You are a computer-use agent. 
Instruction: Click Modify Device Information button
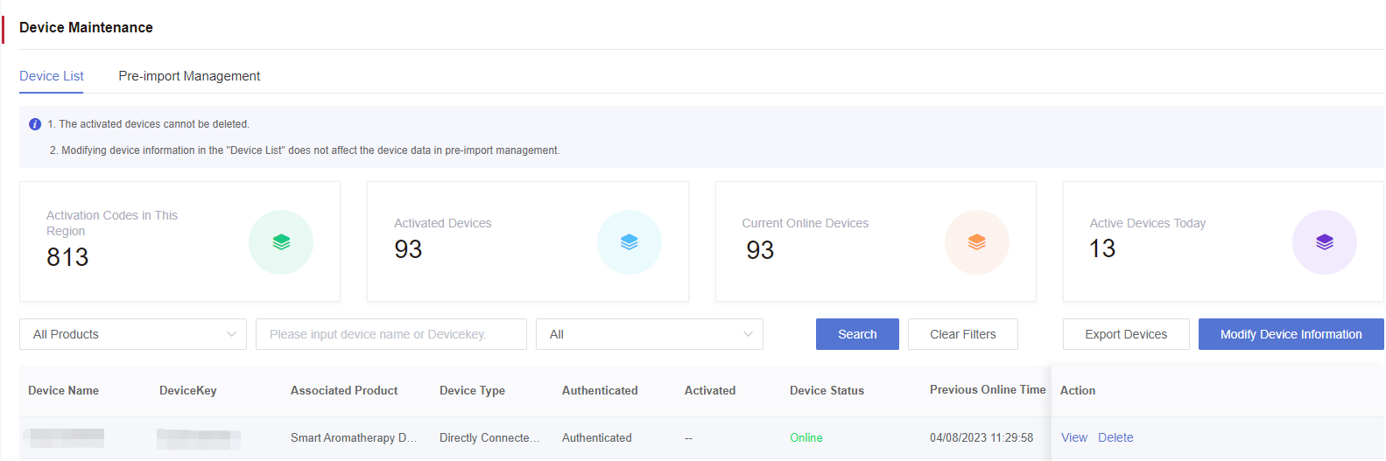(1291, 334)
